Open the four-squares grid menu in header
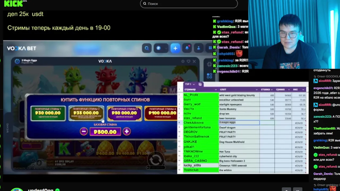 coord(210,48)
